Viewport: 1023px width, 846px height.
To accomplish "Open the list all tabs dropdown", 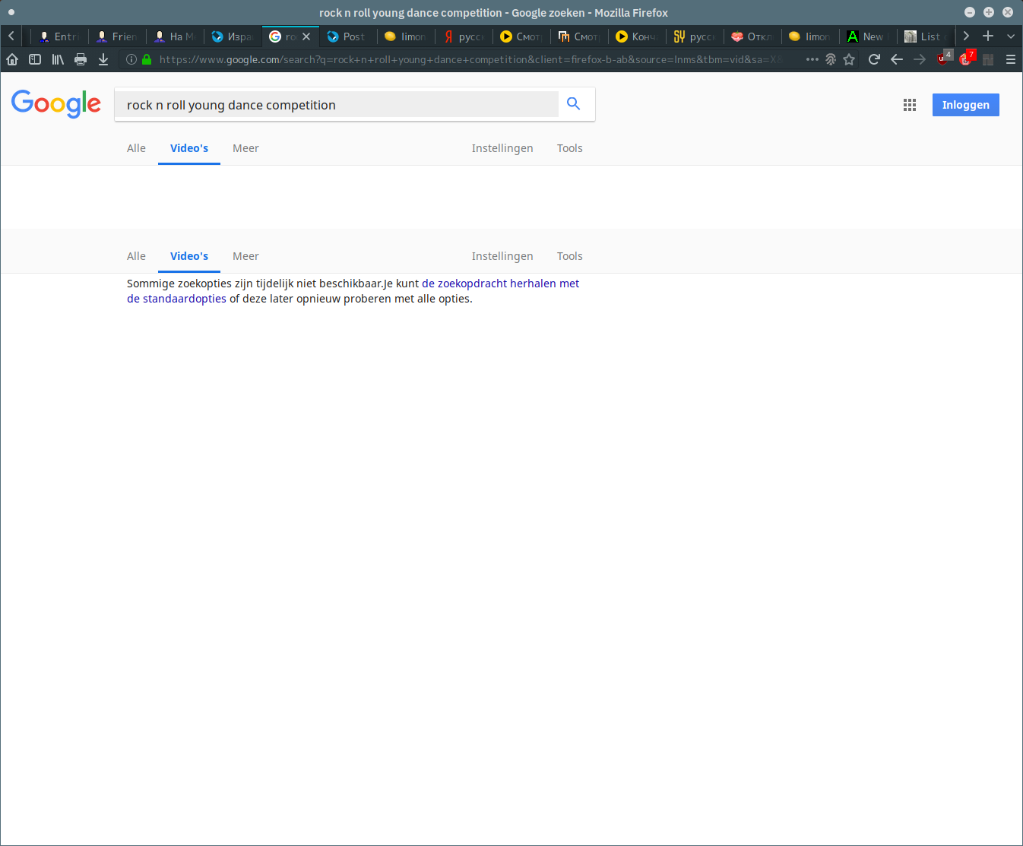I will tap(1011, 36).
